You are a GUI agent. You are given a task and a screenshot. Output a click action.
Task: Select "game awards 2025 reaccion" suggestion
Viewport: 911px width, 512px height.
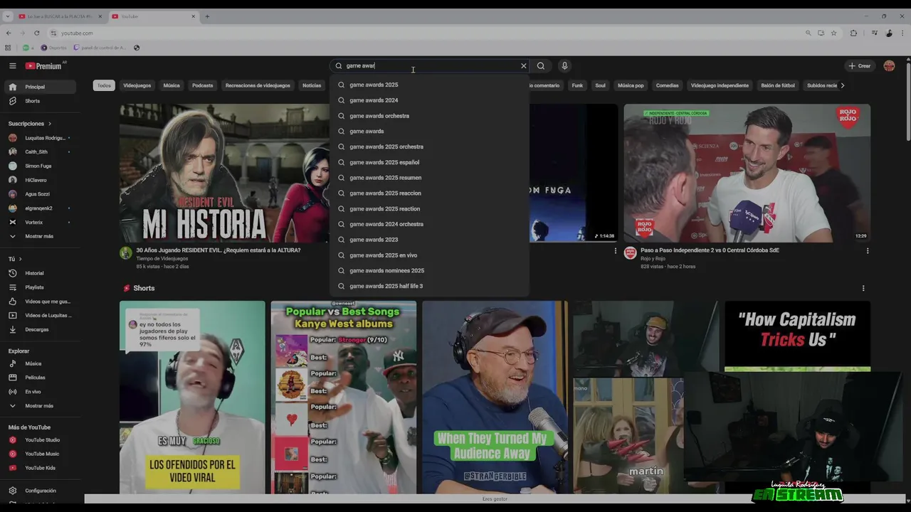(429, 193)
